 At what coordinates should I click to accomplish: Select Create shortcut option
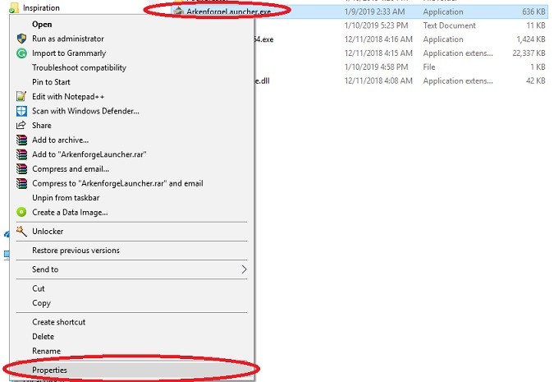(x=58, y=322)
